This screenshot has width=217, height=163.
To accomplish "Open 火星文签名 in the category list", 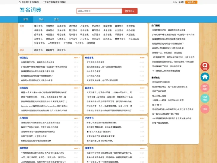I will [x=39, y=43].
